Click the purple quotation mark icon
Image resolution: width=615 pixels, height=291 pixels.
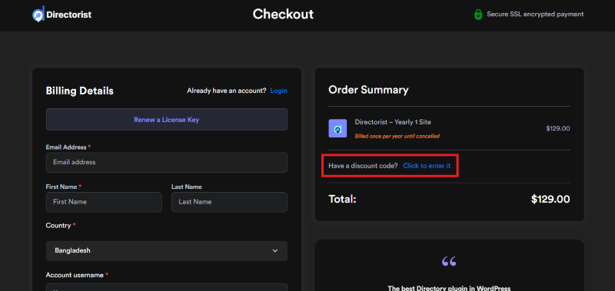pyautogui.click(x=449, y=261)
